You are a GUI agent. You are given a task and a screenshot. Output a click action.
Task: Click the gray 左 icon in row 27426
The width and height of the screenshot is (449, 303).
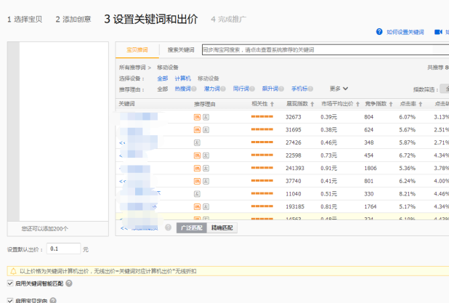click(197, 142)
